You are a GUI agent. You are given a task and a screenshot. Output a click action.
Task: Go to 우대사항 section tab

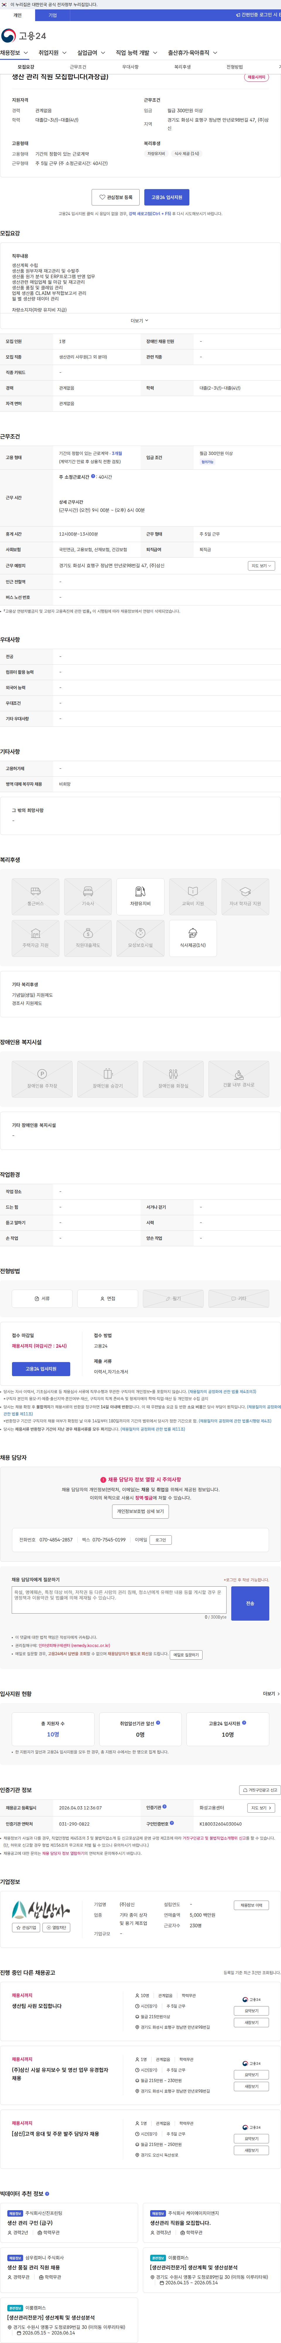[x=130, y=66]
